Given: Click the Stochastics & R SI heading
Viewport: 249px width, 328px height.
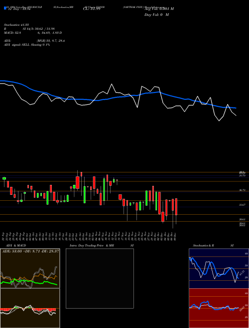Looking at the screenshot, I should [213, 246].
